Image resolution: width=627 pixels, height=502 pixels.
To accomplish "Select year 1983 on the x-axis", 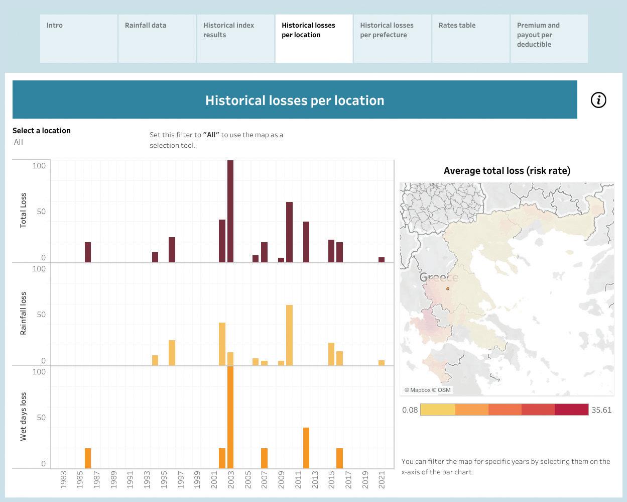I will pos(63,479).
